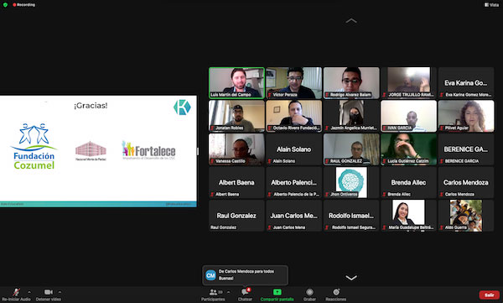This screenshot has width=503, height=303.
Task: Click the Vista view icon
Action: pyautogui.click(x=491, y=5)
